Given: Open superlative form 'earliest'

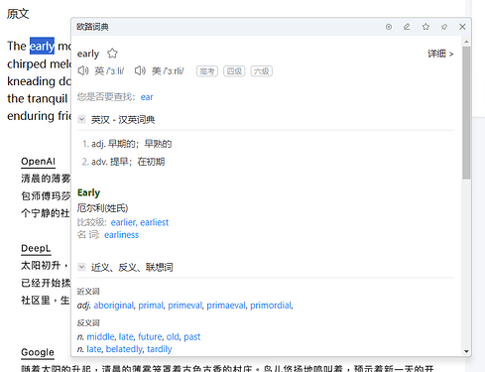Looking at the screenshot, I should (155, 222).
